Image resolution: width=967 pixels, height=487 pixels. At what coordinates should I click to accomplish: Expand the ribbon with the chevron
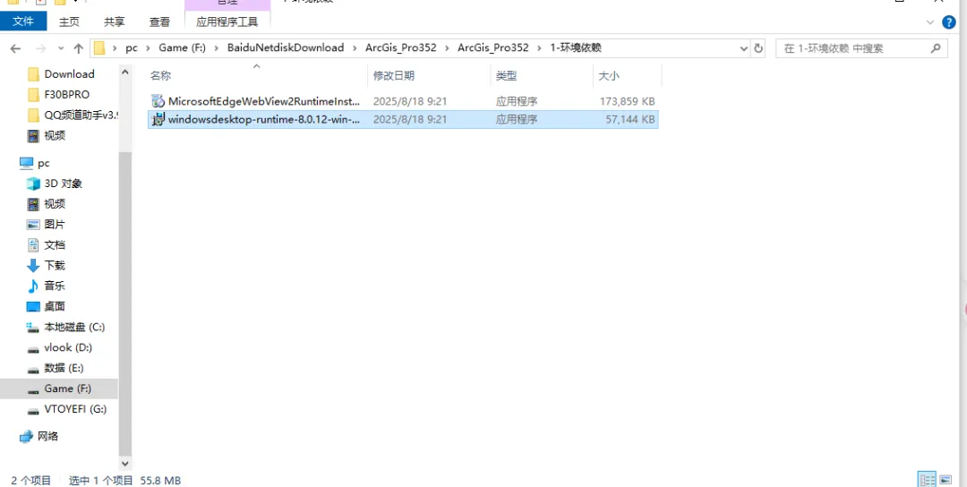[x=930, y=22]
